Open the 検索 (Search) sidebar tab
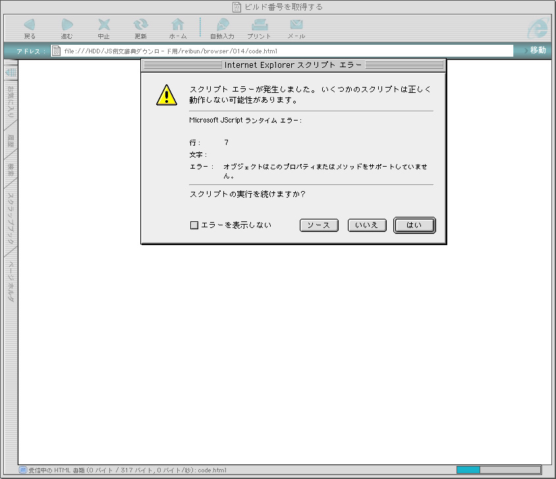Screen dimensions: 556x479 click(x=11, y=170)
